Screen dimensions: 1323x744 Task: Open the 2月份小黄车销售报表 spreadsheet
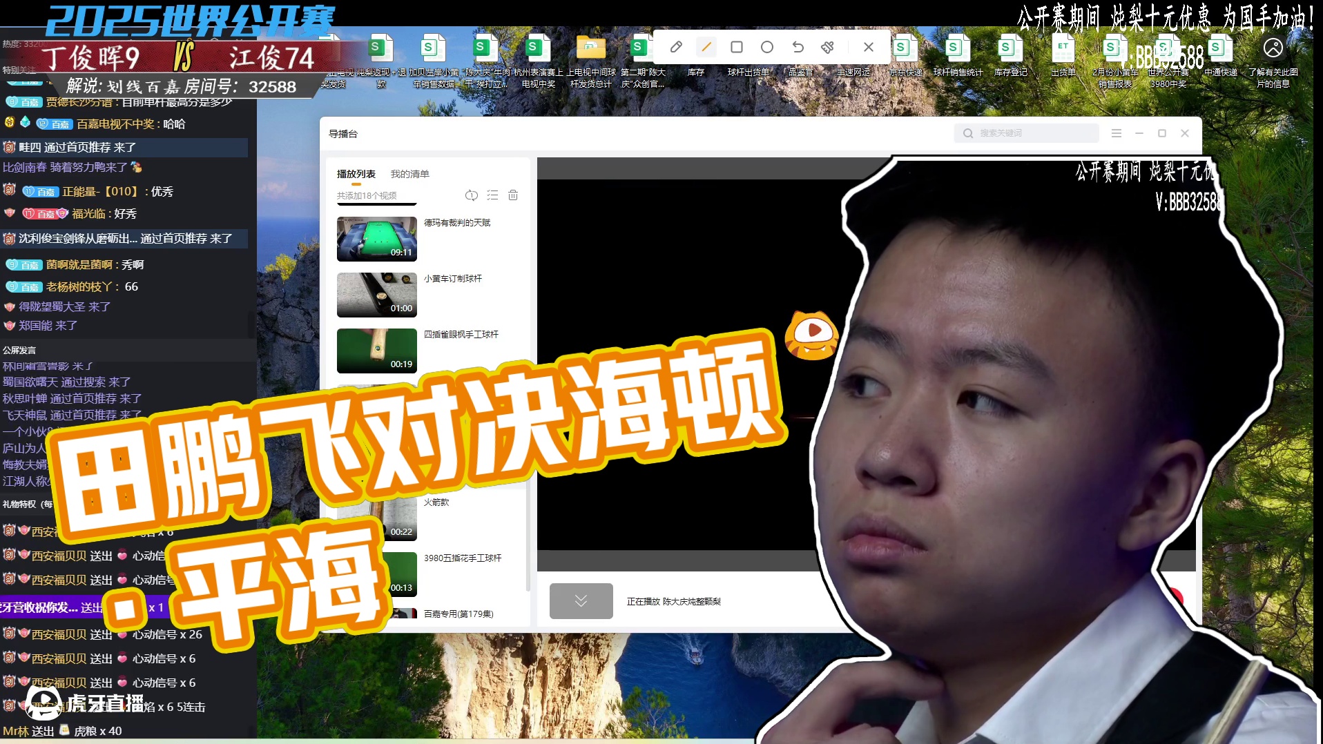[x=1115, y=61]
